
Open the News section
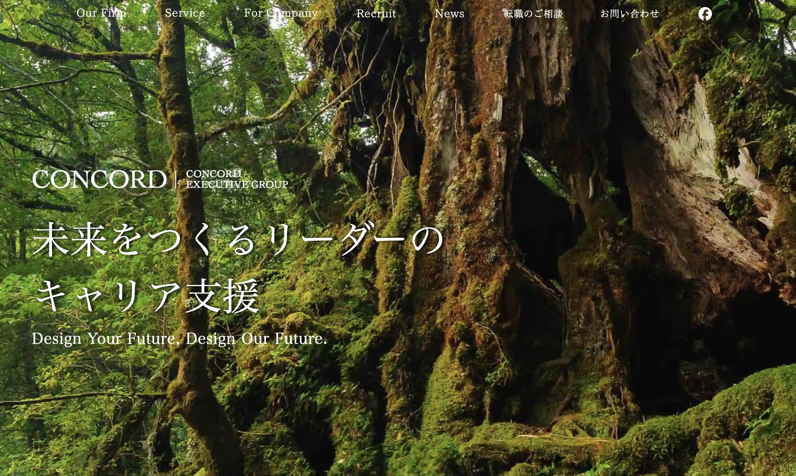pyautogui.click(x=449, y=13)
